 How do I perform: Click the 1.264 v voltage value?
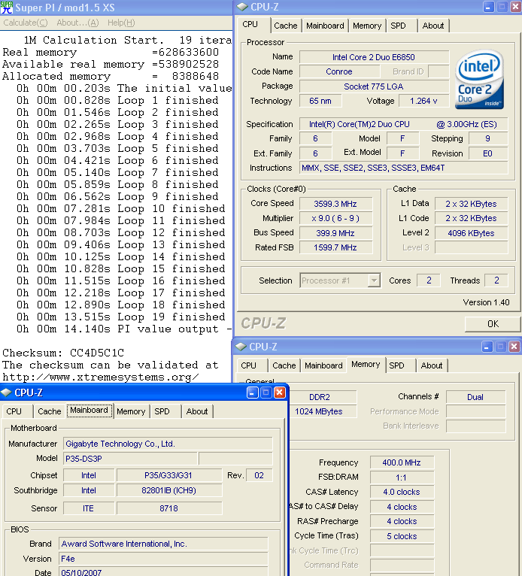coord(423,101)
